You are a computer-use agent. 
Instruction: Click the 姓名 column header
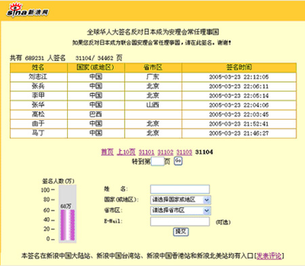39,68
